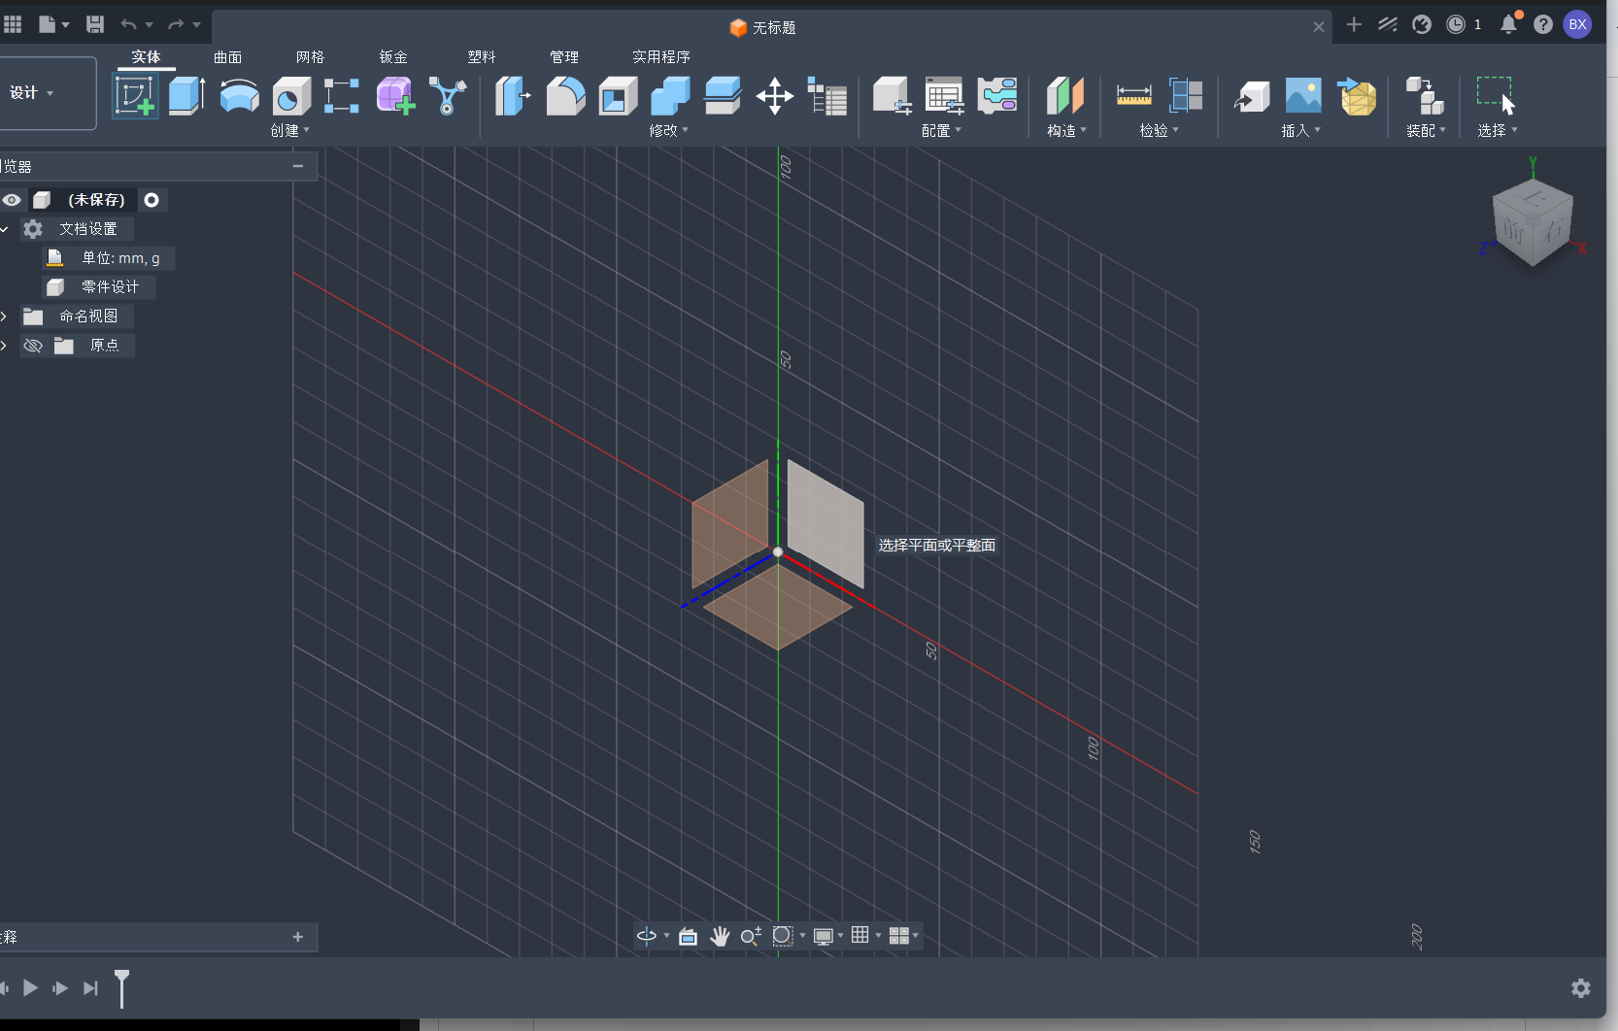Expand the comments panel plus button
The image size is (1618, 1031).
[x=298, y=937]
